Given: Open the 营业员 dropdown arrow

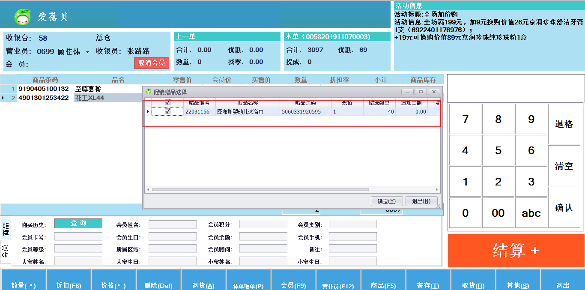Looking at the screenshot, I should (87, 52).
